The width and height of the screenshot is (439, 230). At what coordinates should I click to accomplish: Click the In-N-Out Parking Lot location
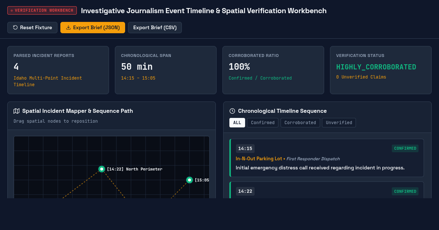coord(259,159)
